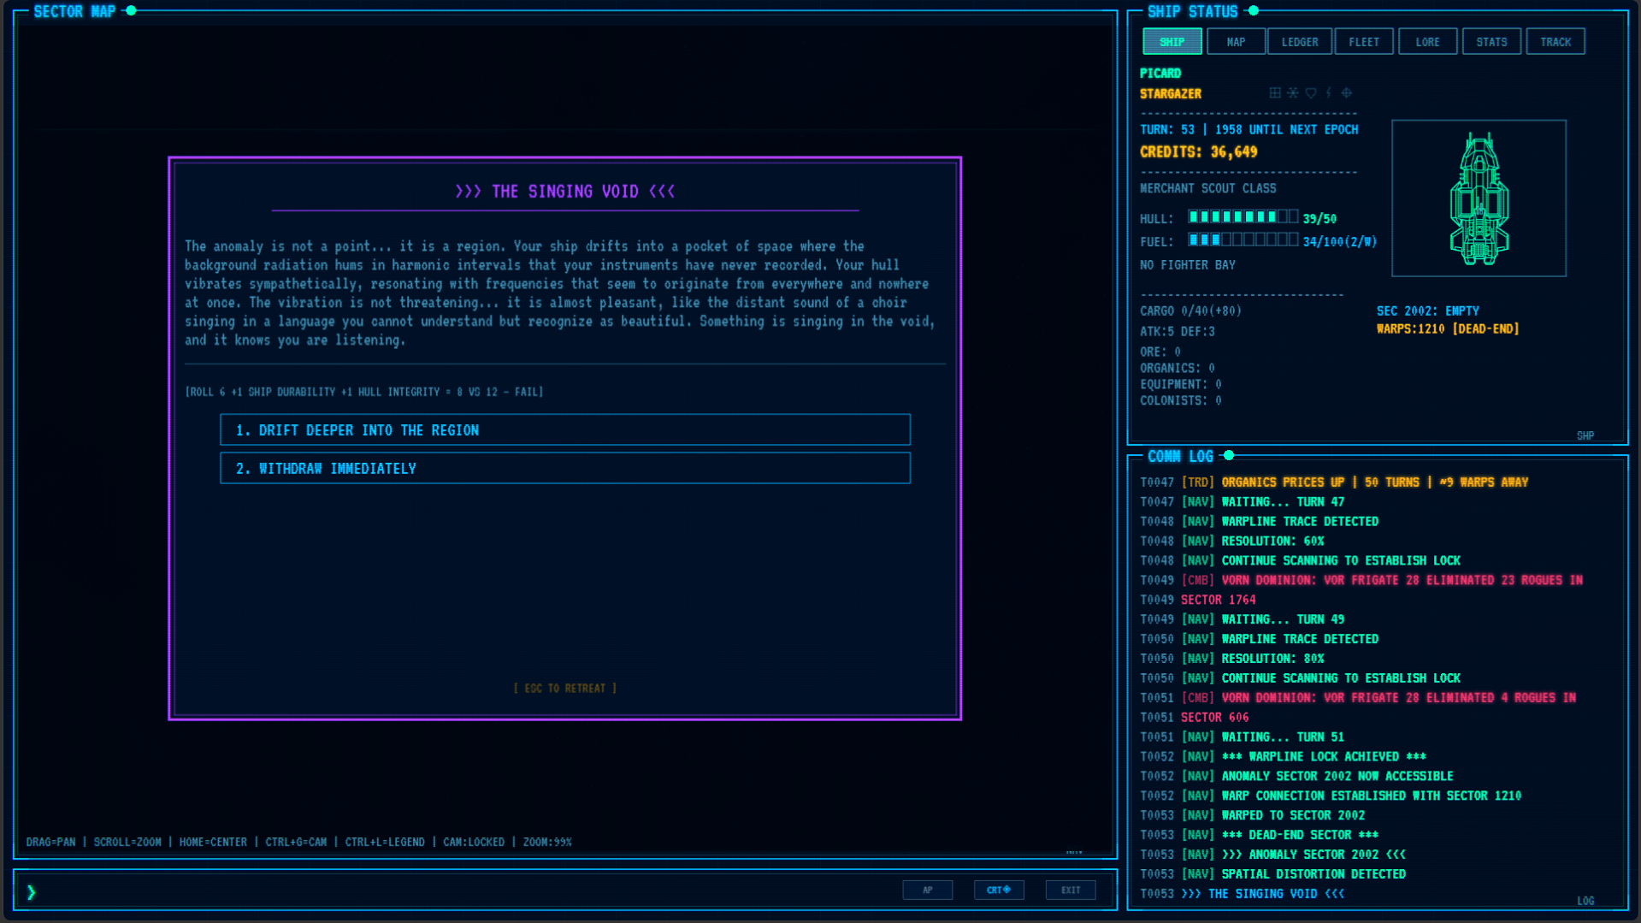Switch to the FLEET tab
Viewport: 1641px width, 923px height.
click(1364, 42)
